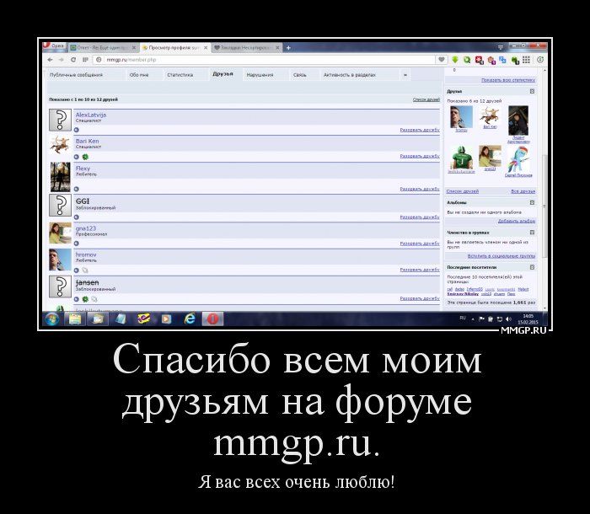Screen dimensions: 590x514
Task: Open the Нарушения tab
Action: pos(260,75)
